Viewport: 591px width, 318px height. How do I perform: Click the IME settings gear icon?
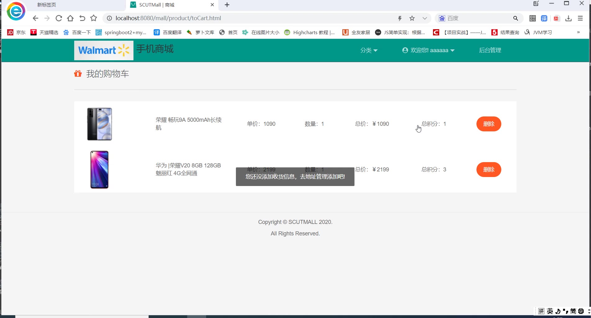581,311
